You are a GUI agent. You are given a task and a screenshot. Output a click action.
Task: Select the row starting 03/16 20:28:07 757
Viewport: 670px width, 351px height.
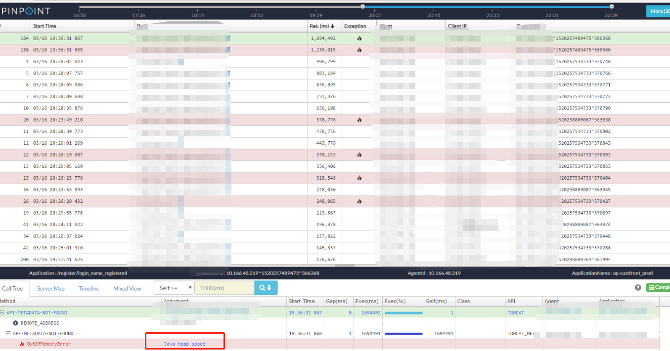335,73
